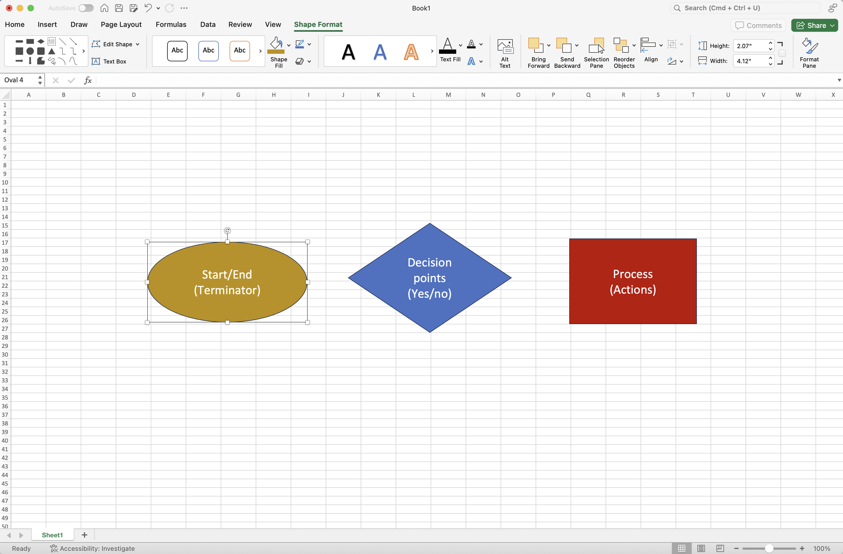This screenshot has width=843, height=554.
Task: Add a new sheet with plus button
Action: point(84,535)
